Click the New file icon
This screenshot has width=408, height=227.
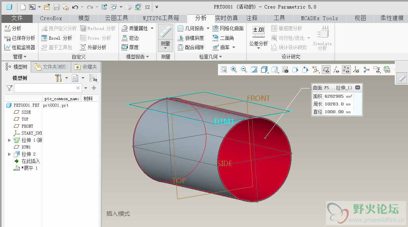click(23, 7)
